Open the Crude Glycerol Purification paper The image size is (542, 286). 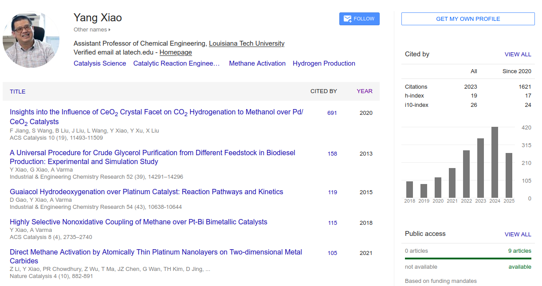(153, 157)
